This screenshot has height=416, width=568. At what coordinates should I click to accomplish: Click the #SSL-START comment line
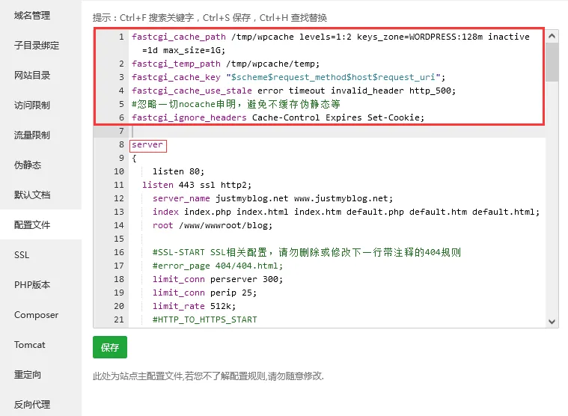pyautogui.click(x=307, y=252)
